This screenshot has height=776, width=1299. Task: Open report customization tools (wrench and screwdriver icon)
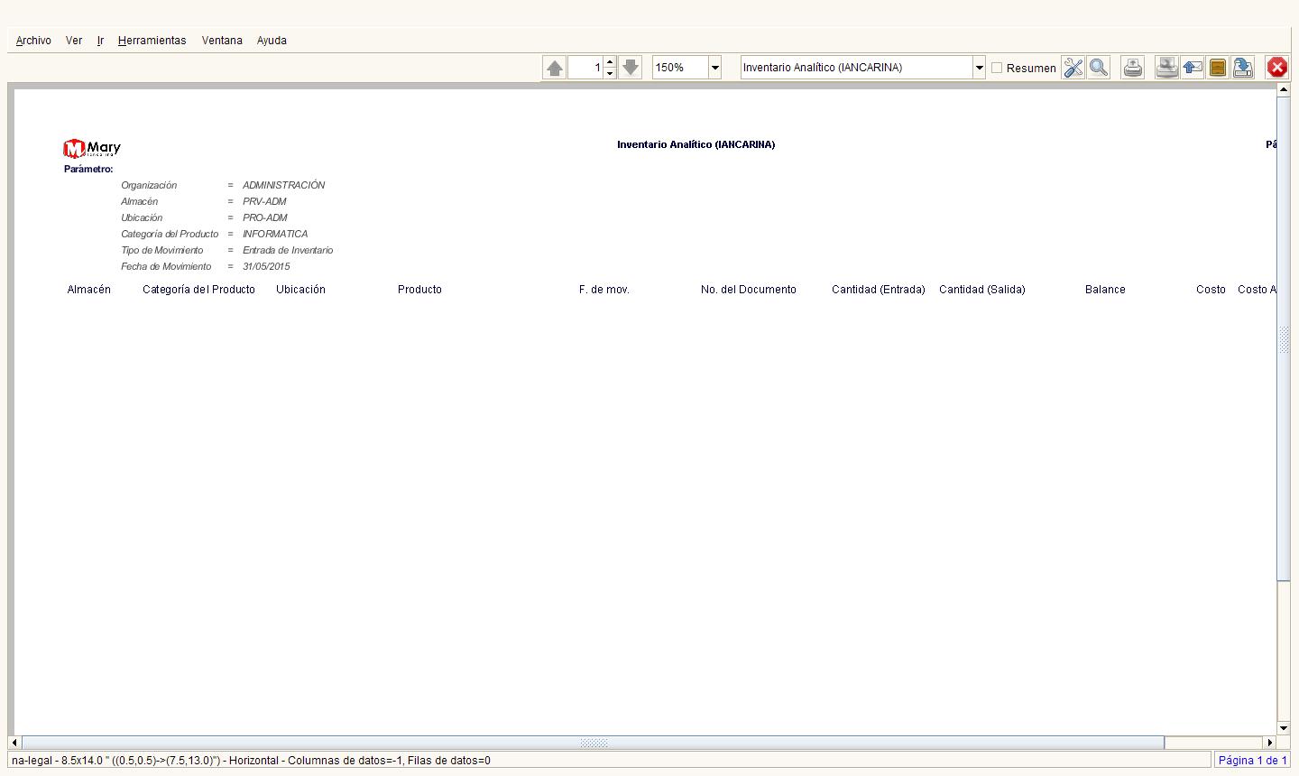[x=1073, y=68]
